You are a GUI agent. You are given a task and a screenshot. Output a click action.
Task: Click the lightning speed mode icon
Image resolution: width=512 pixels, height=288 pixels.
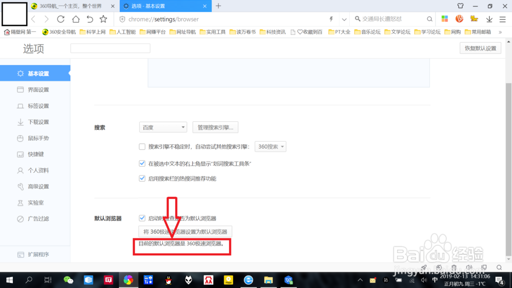pyautogui.click(x=331, y=19)
